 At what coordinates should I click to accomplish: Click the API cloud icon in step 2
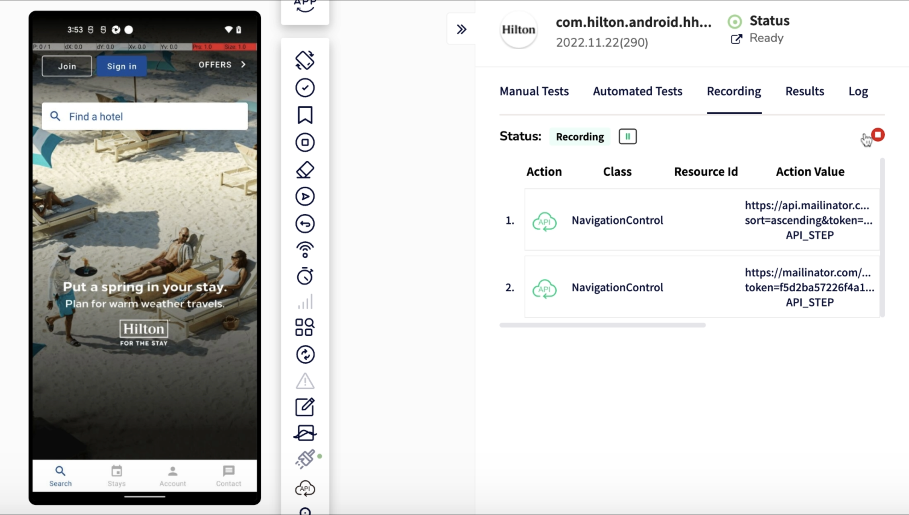[544, 289]
